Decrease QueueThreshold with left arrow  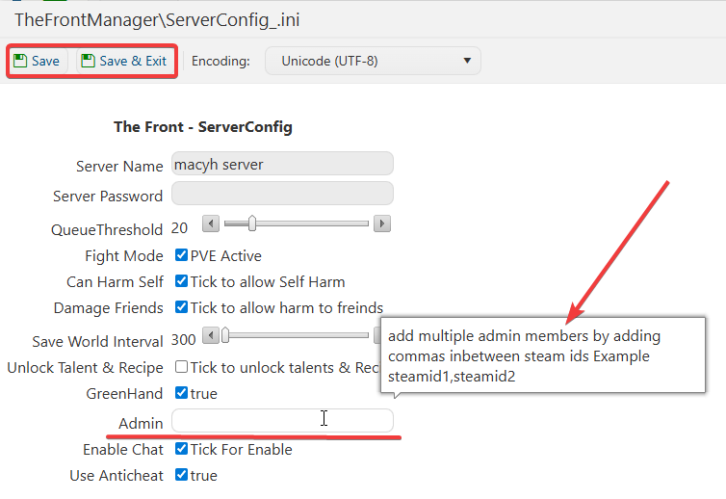pyautogui.click(x=211, y=223)
